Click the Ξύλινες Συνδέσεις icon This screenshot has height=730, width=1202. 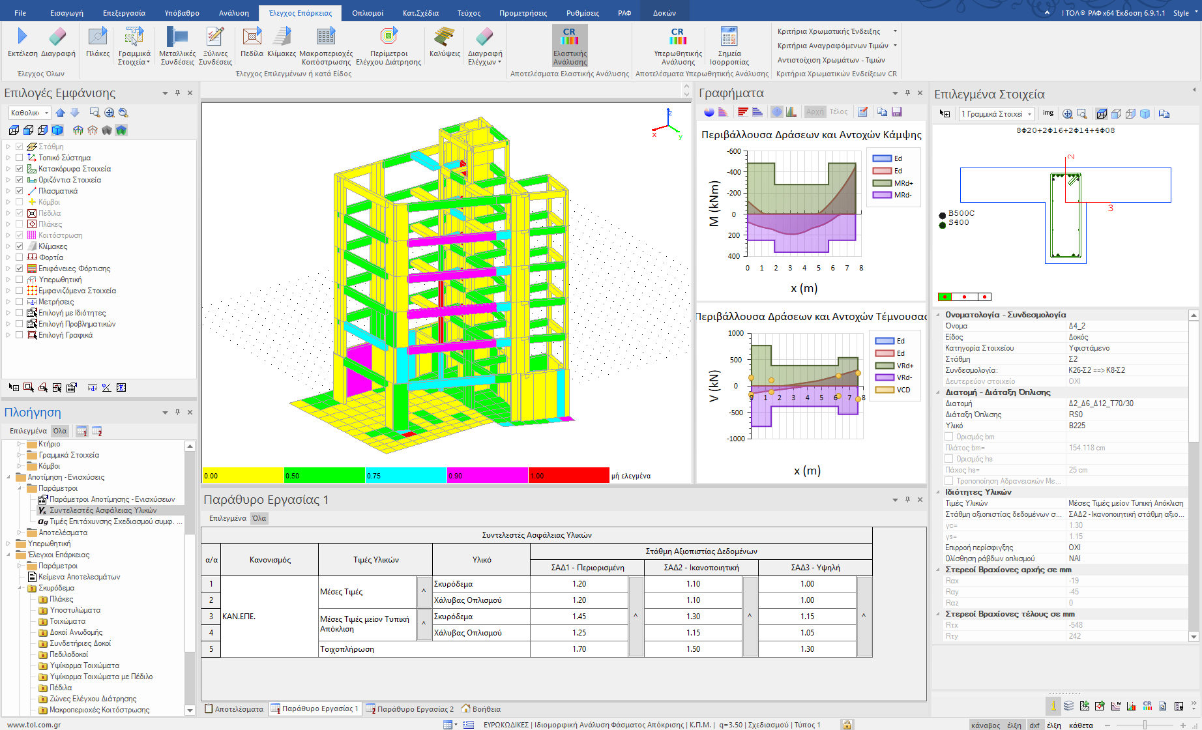click(215, 46)
